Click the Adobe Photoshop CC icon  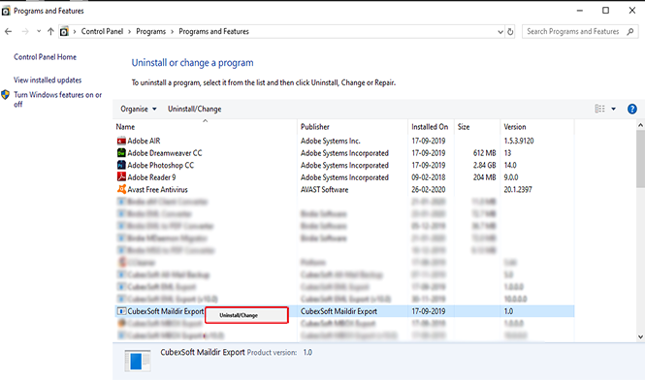click(x=121, y=165)
